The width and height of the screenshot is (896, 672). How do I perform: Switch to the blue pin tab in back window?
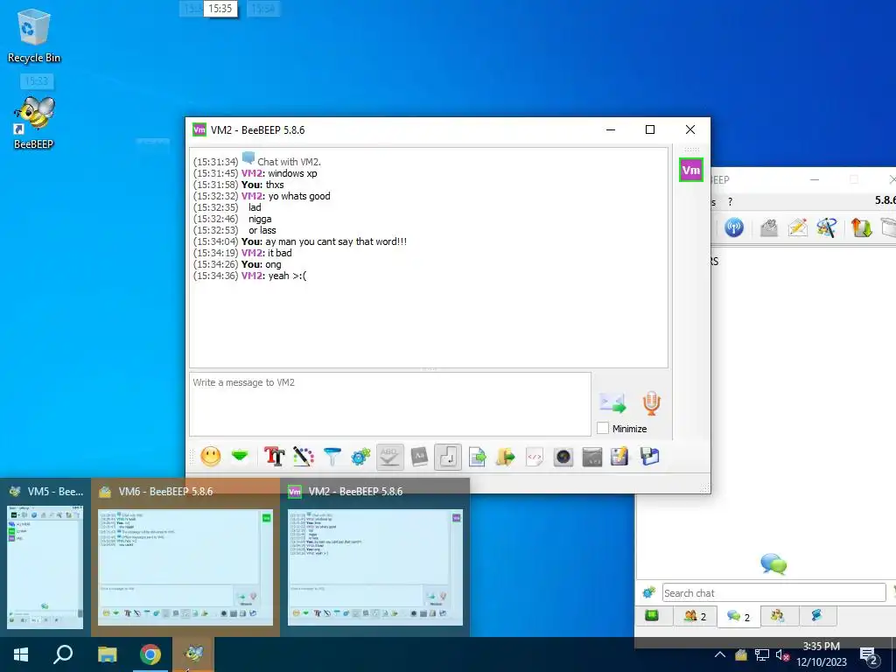pyautogui.click(x=816, y=615)
